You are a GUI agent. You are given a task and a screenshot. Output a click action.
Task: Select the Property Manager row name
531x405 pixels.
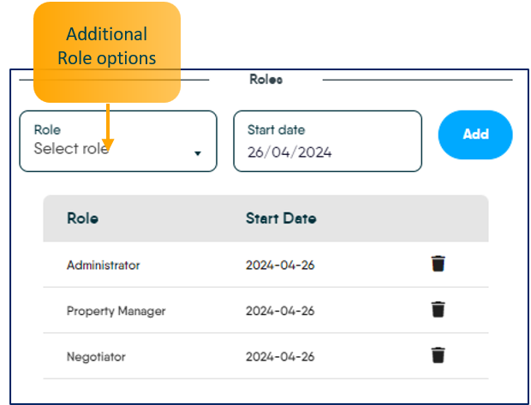116,311
